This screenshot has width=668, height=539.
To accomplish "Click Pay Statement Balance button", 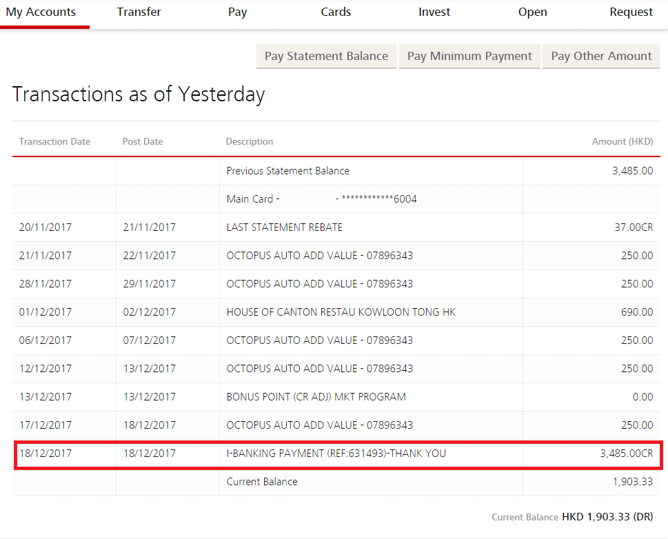I will coord(326,57).
